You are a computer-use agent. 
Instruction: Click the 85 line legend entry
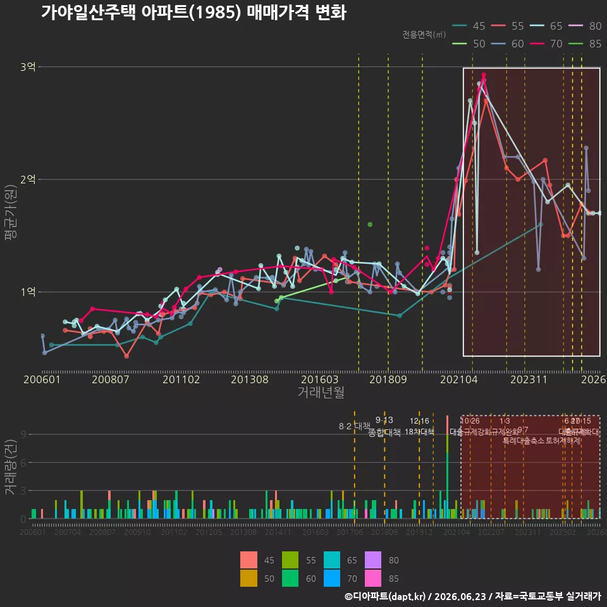pyautogui.click(x=585, y=44)
